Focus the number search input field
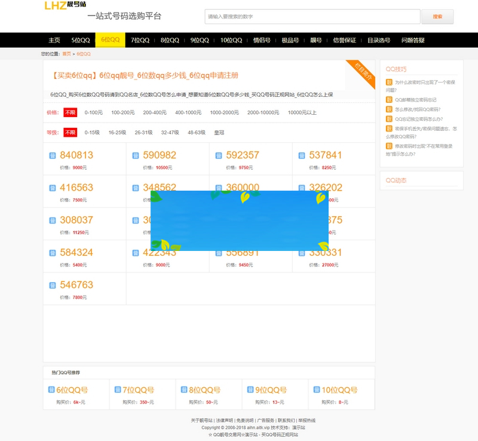 click(311, 17)
